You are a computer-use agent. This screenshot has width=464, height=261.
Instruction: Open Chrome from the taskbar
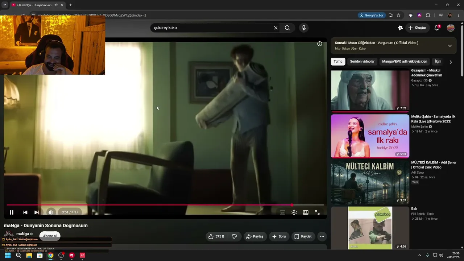(x=50, y=256)
